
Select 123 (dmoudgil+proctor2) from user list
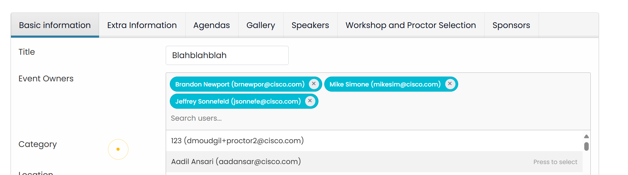[237, 141]
